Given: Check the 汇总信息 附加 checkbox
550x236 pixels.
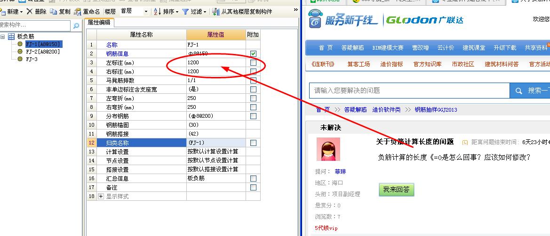Looking at the screenshot, I should tap(253, 179).
